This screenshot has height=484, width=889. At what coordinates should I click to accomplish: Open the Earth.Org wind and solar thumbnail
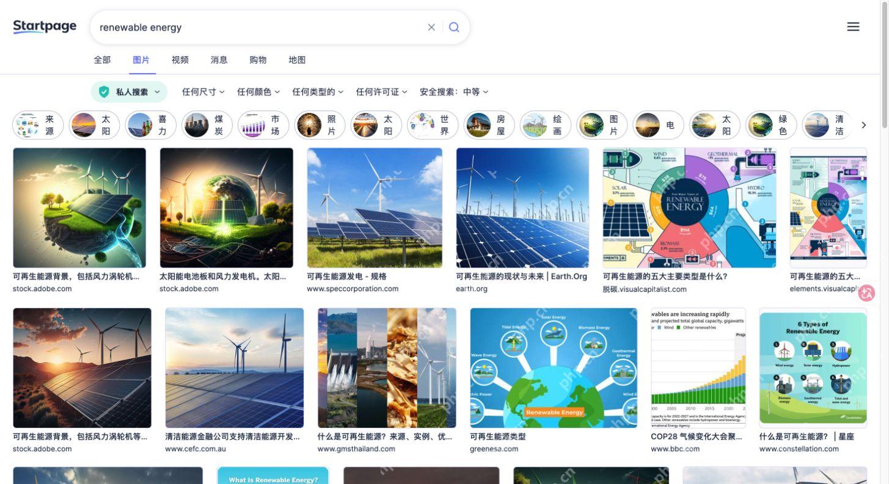click(x=522, y=208)
